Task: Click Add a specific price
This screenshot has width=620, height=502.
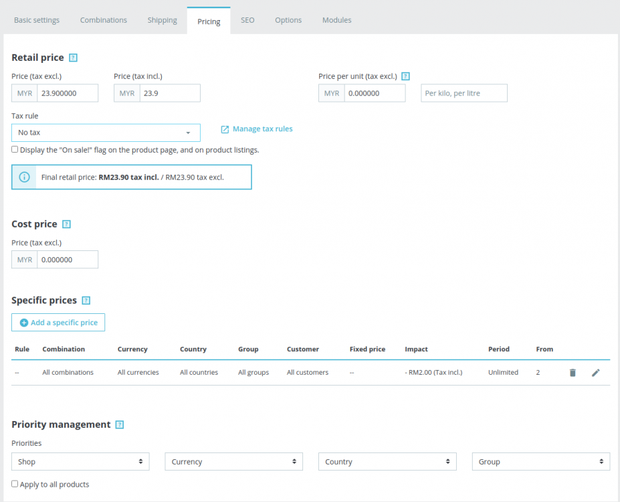Action: click(x=58, y=322)
